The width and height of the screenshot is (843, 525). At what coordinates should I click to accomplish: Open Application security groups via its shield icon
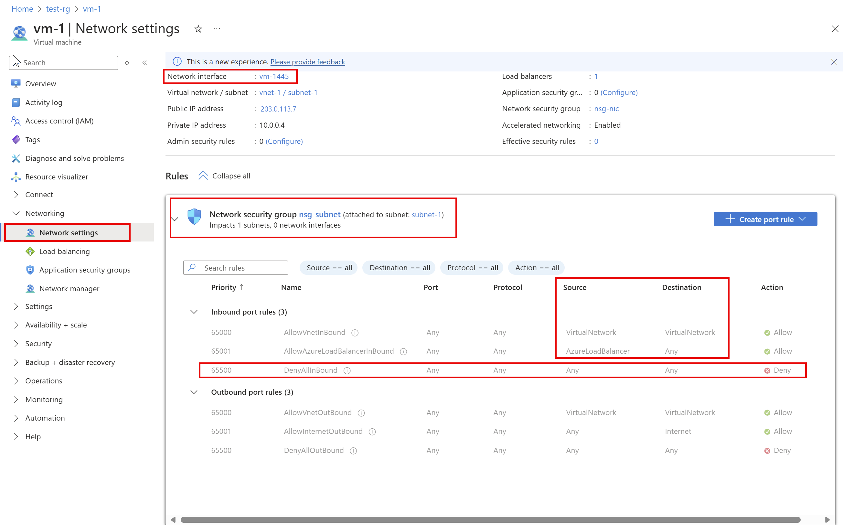coord(30,270)
